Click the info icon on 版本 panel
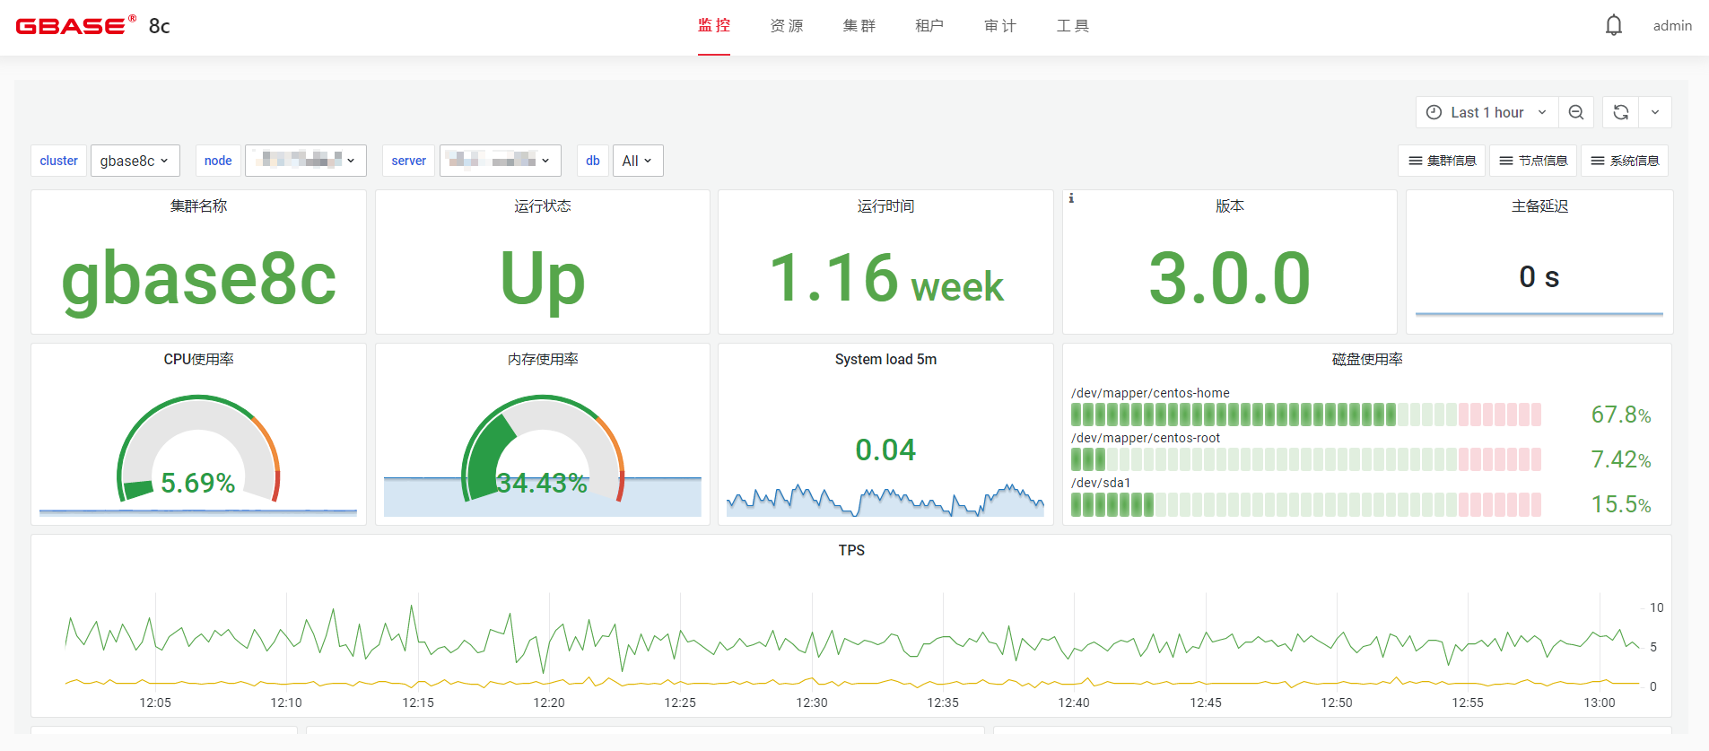The image size is (1709, 751). 1071,198
